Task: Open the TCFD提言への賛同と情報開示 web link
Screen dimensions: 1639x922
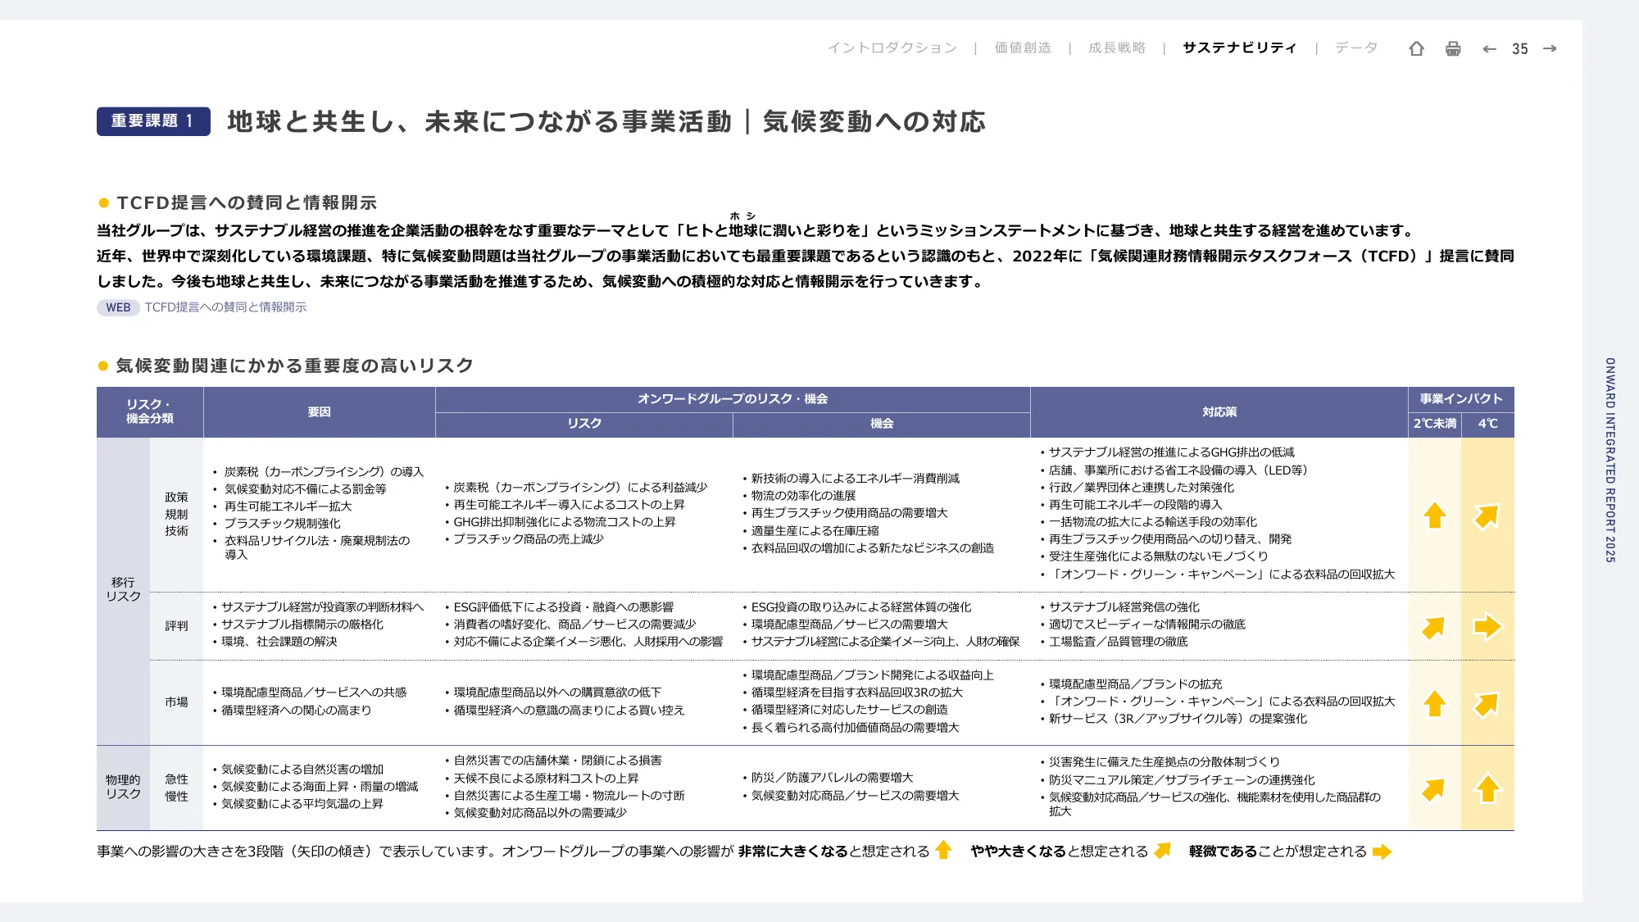Action: coord(225,308)
